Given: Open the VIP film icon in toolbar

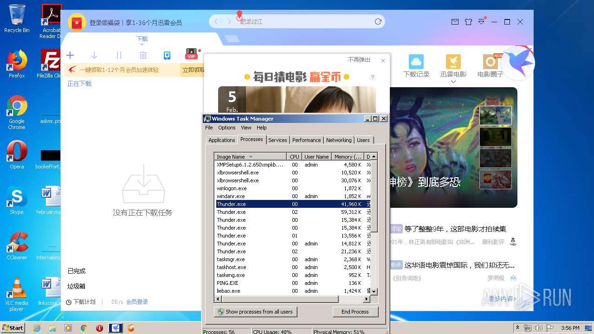Looking at the screenshot, I should tap(191, 54).
